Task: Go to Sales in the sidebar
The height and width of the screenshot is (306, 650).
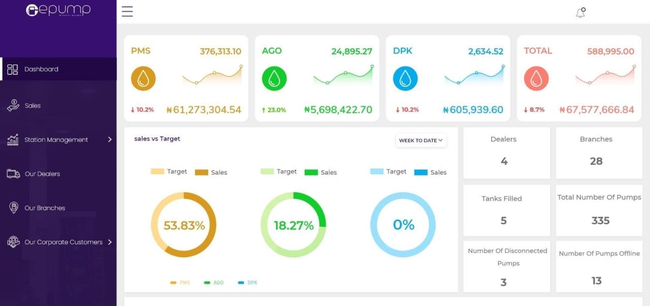Action: [x=32, y=106]
